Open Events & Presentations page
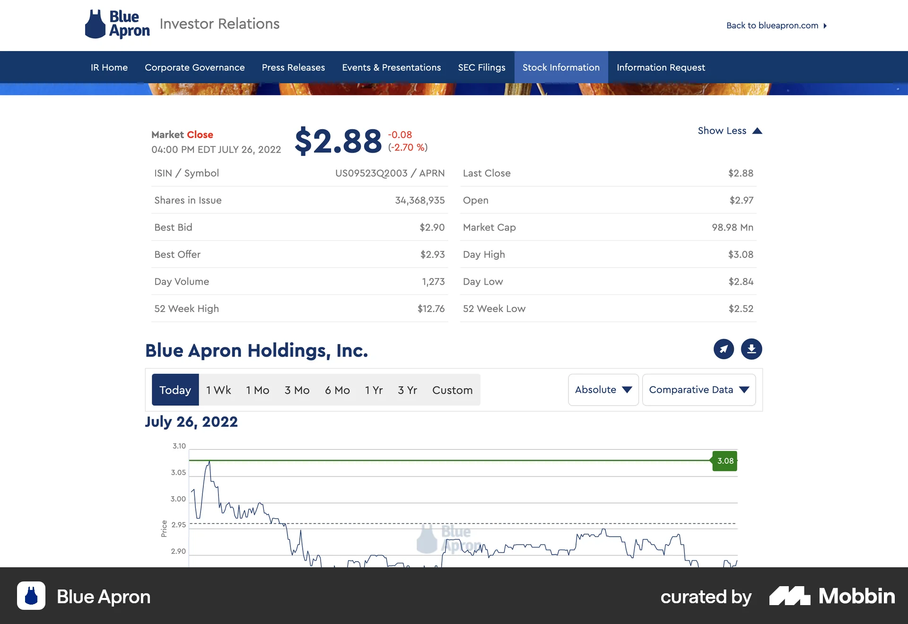This screenshot has height=624, width=908. 391,67
